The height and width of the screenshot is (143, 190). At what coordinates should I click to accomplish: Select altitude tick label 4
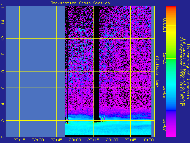pos(3,104)
